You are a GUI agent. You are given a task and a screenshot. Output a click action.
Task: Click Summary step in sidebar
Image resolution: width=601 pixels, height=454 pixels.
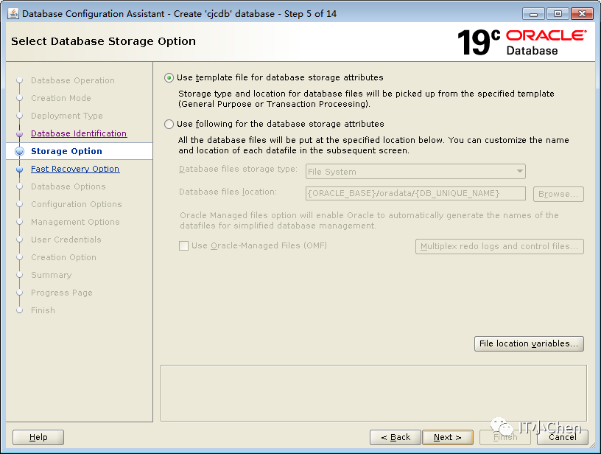click(52, 275)
